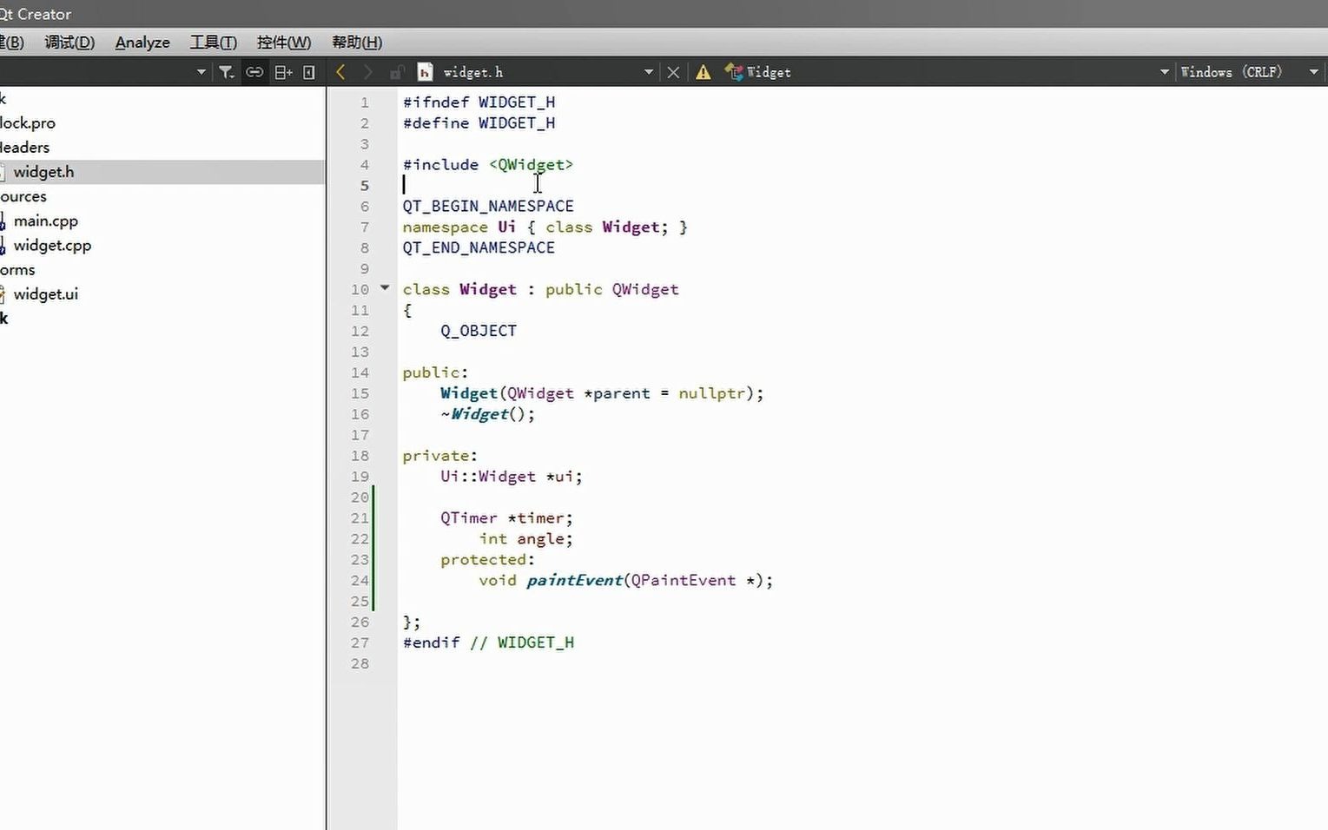
Task: Open the 控件(W) menu
Action: click(283, 43)
